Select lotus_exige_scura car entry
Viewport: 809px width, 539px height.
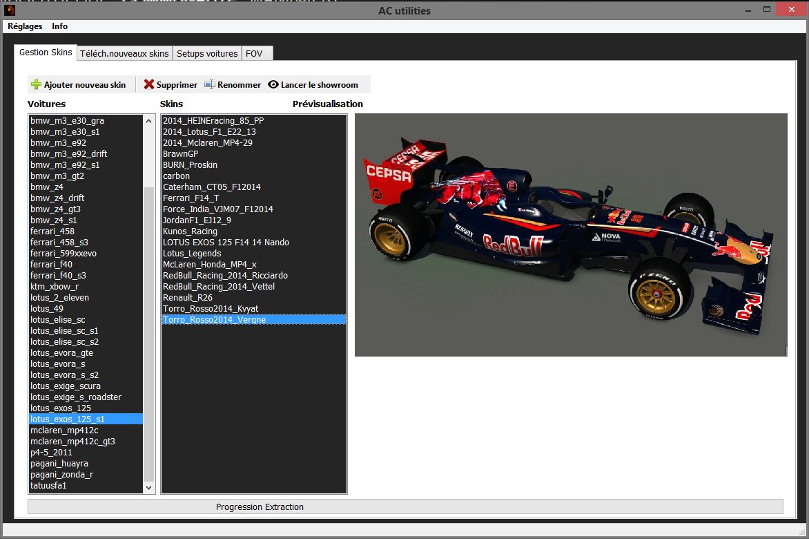(x=86, y=386)
